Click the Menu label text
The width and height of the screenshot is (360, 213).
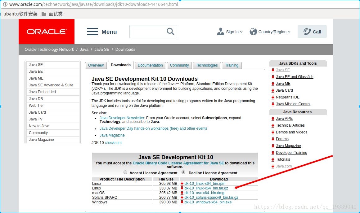[109, 32]
